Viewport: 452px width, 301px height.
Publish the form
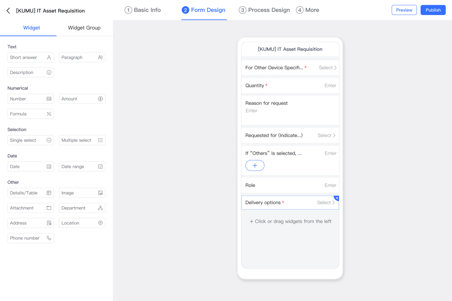point(433,10)
